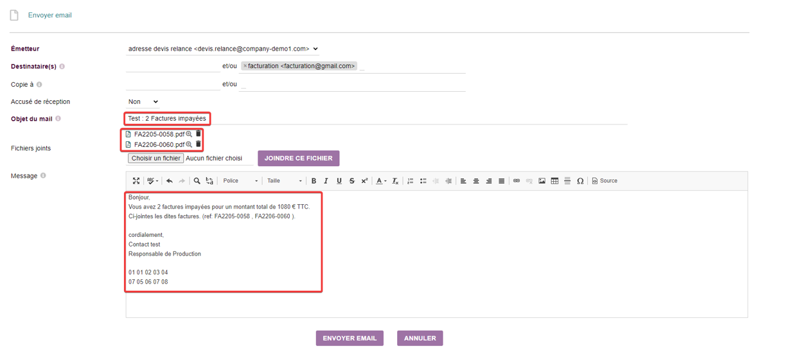Maximize the message editor with fullscreen icon

[x=136, y=181]
